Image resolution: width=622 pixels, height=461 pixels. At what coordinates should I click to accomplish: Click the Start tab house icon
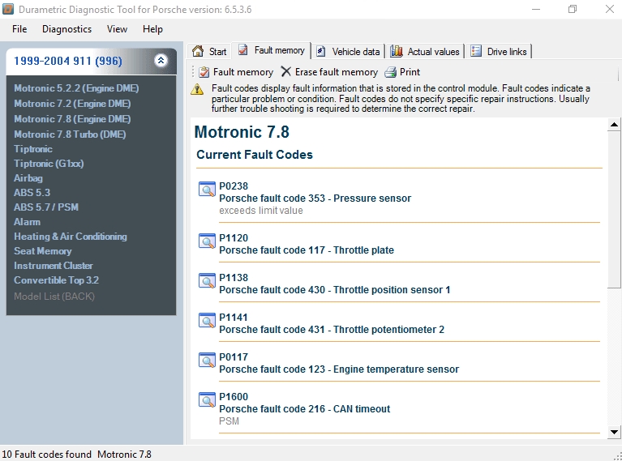pos(198,51)
